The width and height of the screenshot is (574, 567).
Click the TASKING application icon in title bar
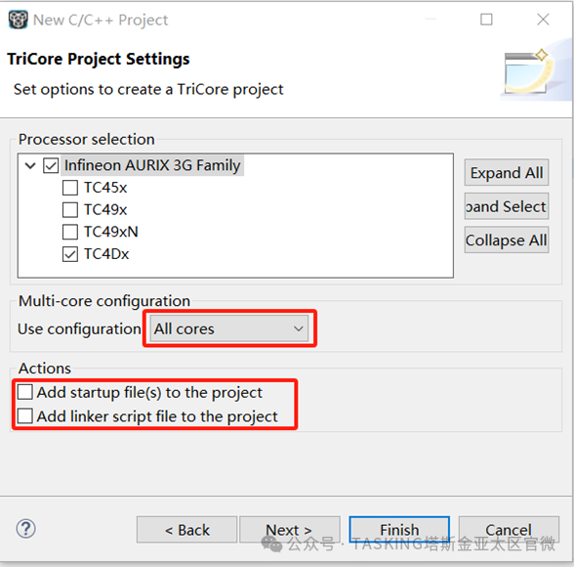18,20
